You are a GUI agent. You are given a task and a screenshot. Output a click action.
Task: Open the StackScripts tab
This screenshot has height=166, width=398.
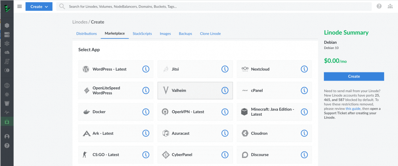(142, 34)
